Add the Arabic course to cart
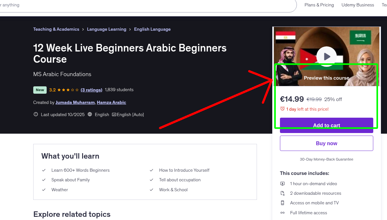The width and height of the screenshot is (387, 220). pos(326,125)
